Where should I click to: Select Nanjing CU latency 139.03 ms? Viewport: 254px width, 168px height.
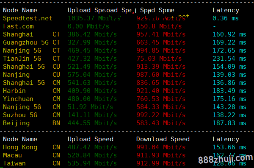tap(229, 75)
